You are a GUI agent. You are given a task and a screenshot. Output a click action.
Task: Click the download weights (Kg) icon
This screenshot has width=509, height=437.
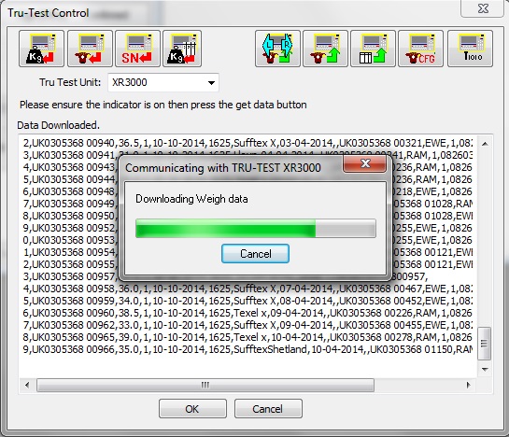click(41, 49)
